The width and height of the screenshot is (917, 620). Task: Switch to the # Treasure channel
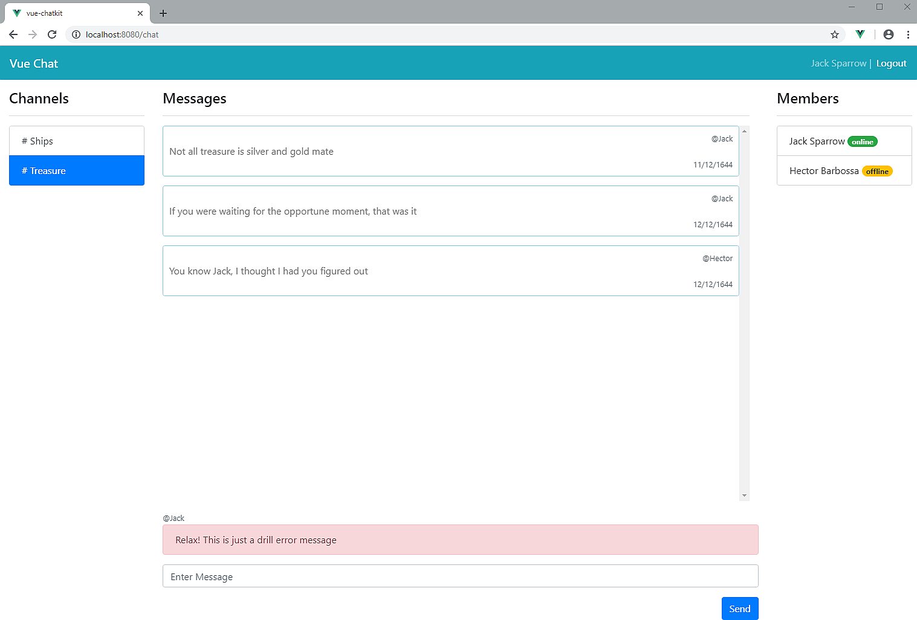click(76, 170)
